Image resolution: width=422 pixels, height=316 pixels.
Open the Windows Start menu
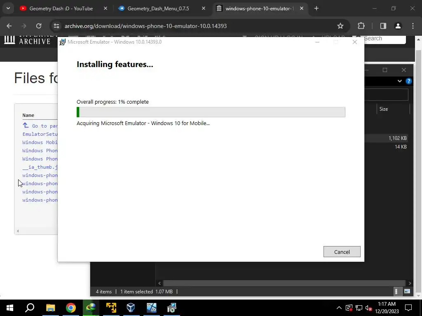(x=10, y=308)
